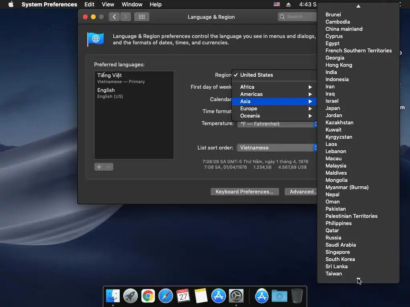Show all preferences grid button
Image resolution: width=410 pixels, height=307 pixels.
[x=142, y=17]
